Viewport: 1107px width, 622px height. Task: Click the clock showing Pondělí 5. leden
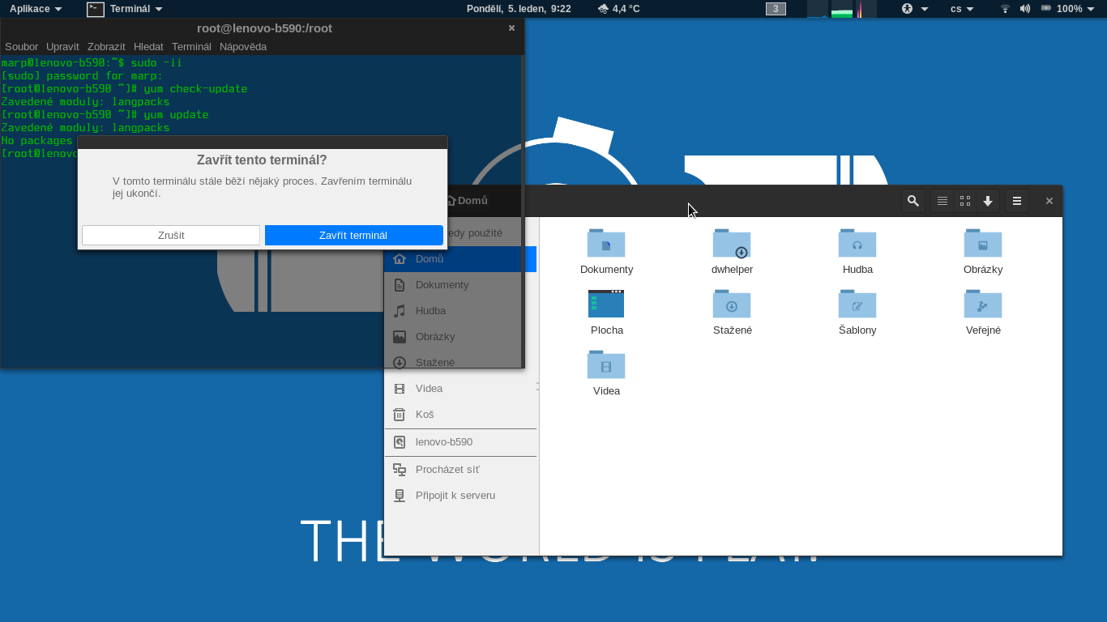(x=519, y=9)
